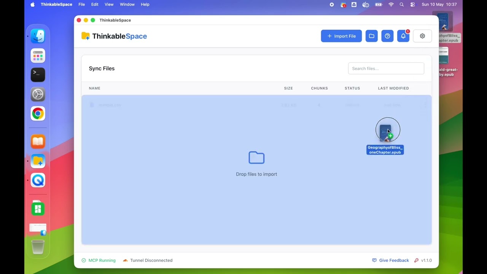
Task: Click the v1.1.0 version label
Action: (427, 260)
